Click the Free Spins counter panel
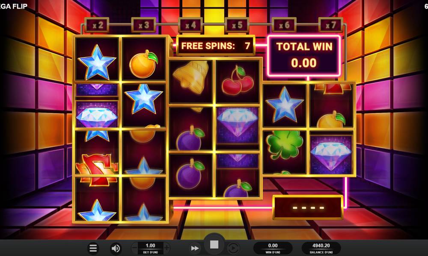428x256 pixels. pyautogui.click(x=216, y=46)
